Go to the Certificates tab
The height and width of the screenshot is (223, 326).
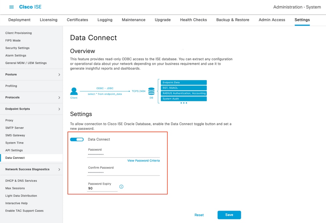[77, 20]
